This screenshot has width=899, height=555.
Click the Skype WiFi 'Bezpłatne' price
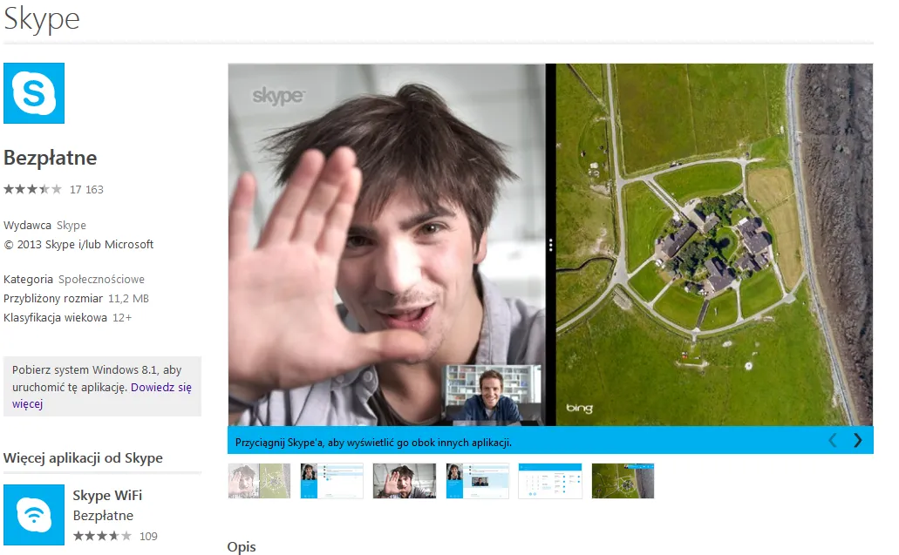103,516
